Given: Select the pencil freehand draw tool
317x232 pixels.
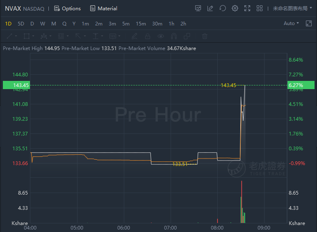Looking at the screenshot, I should (135, 36).
